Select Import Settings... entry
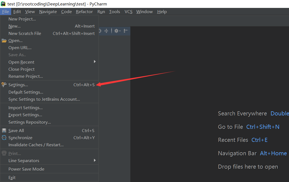Screen dimensions: 289x182 coord(50,108)
